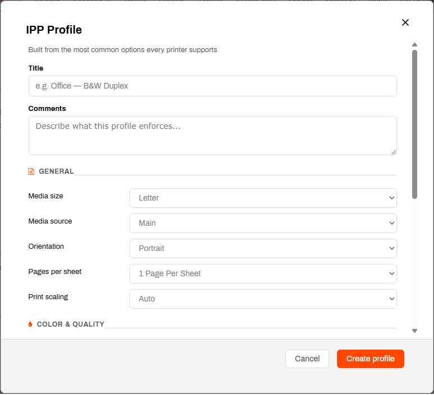Click the Media size dropdown chevron arrow
Viewport: 434px width, 395px height.
pyautogui.click(x=391, y=198)
